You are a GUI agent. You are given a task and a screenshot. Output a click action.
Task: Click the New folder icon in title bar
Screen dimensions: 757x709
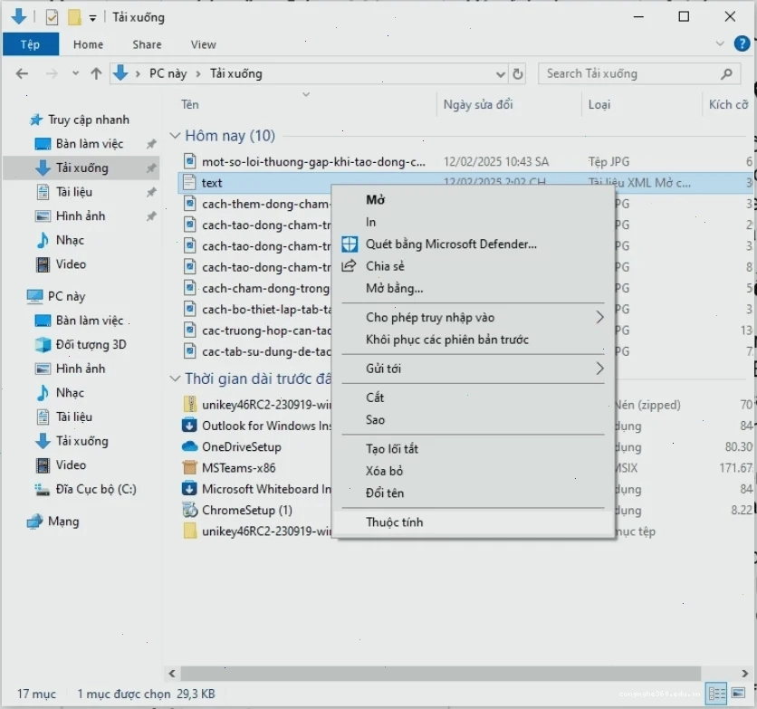(x=74, y=17)
